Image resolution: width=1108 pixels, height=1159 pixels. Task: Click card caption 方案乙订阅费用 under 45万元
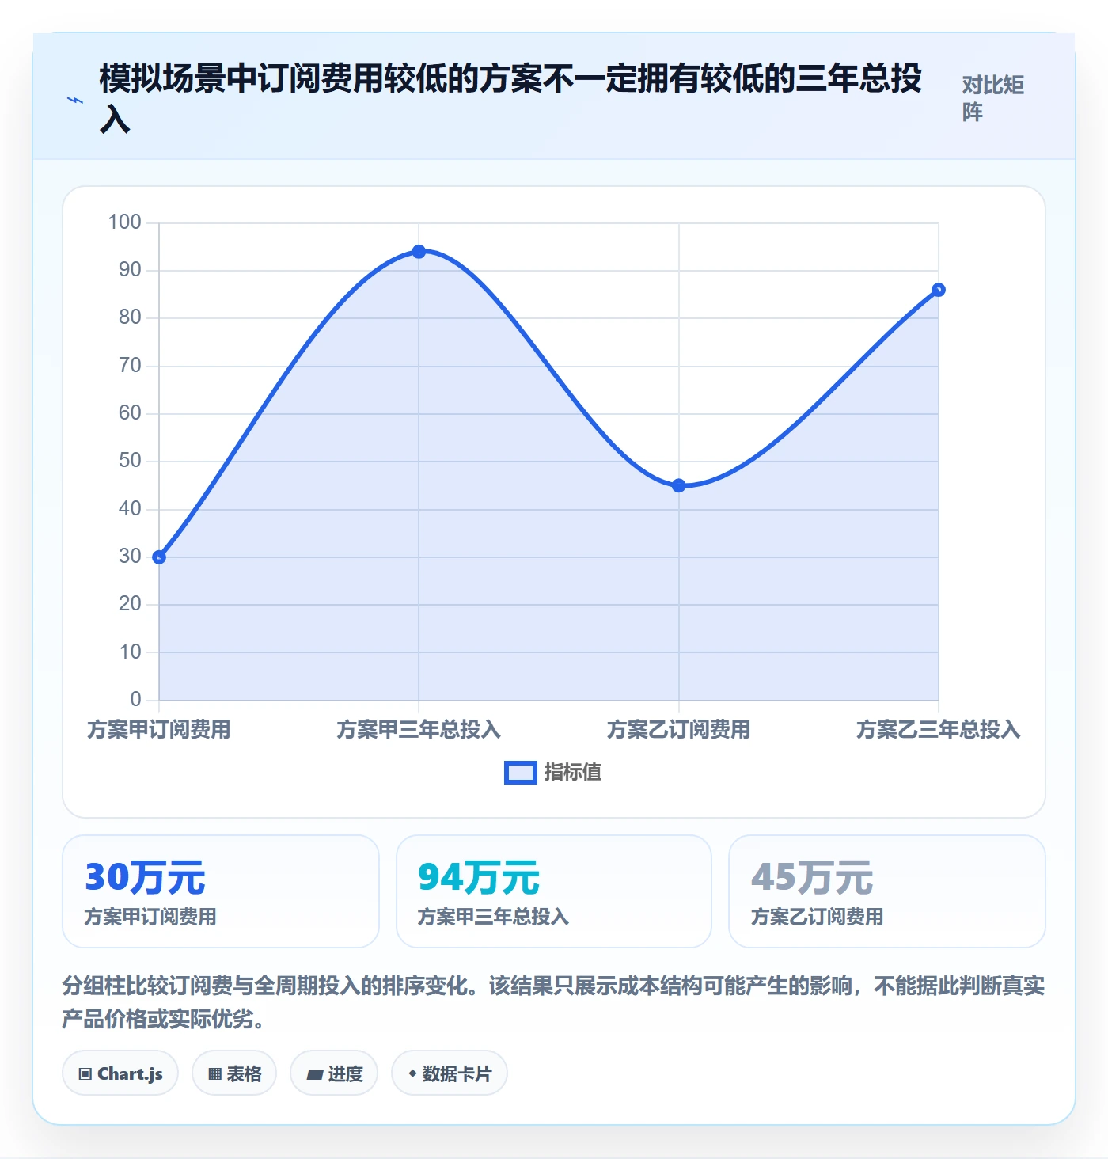click(817, 917)
